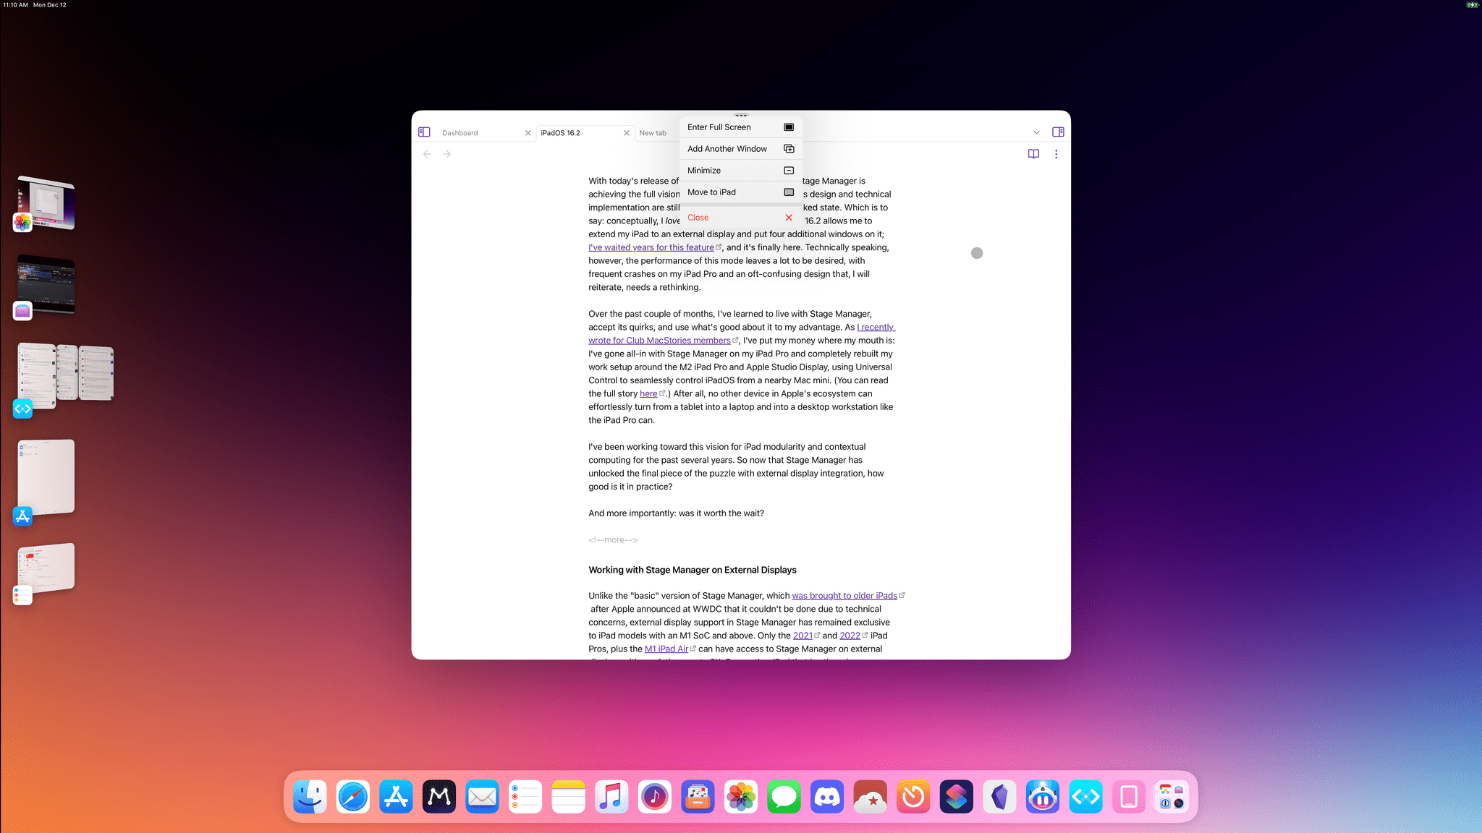Viewport: 1482px width, 833px height.
Task: Toggle the right sidebar panel icon
Action: pyautogui.click(x=1058, y=132)
